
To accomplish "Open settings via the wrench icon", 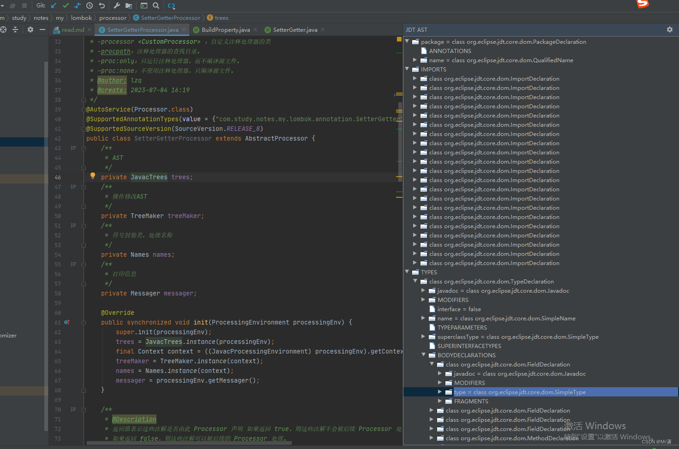I will coord(117,6).
